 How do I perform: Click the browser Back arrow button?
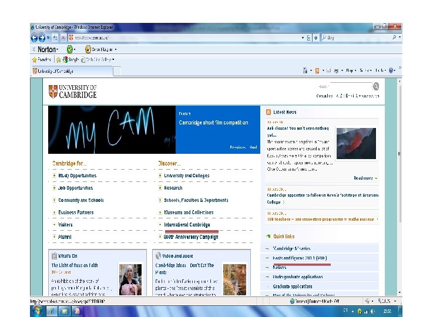click(x=34, y=38)
